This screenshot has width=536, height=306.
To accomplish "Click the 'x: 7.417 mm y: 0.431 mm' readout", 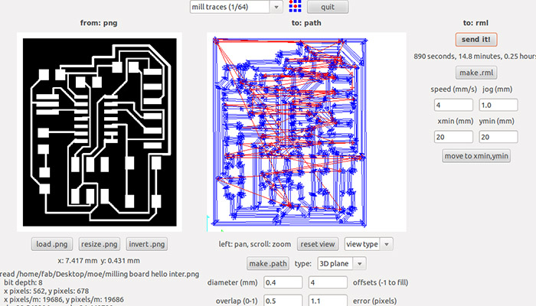I will click(99, 261).
